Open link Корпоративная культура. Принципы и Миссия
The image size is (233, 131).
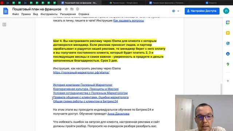tap(86, 89)
